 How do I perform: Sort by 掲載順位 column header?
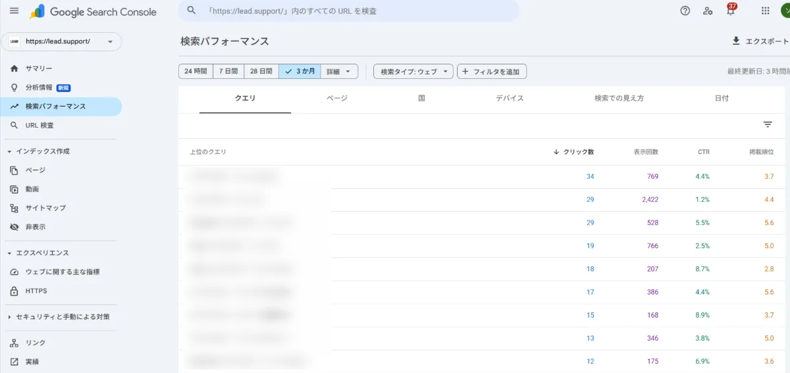761,152
